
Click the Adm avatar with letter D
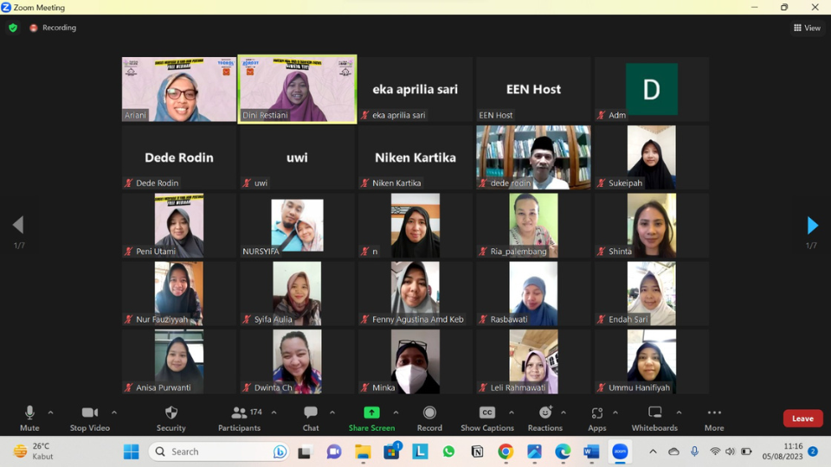coord(651,89)
